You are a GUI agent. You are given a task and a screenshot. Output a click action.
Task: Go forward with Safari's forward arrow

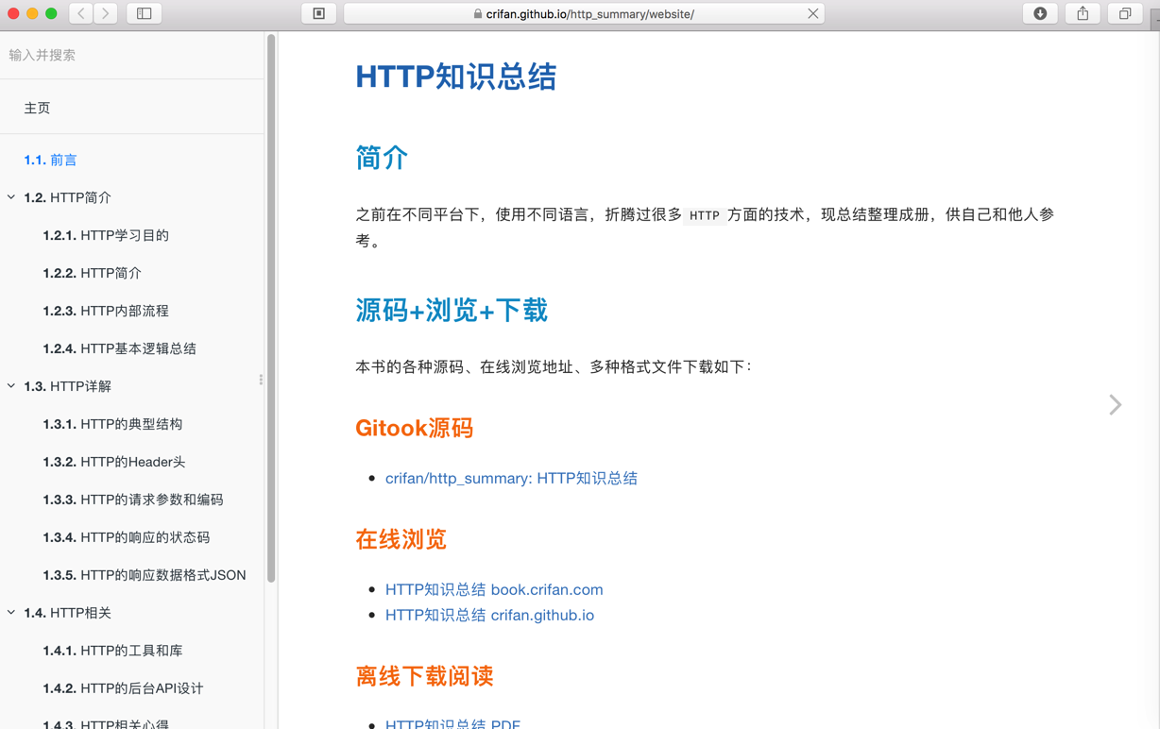(x=106, y=13)
